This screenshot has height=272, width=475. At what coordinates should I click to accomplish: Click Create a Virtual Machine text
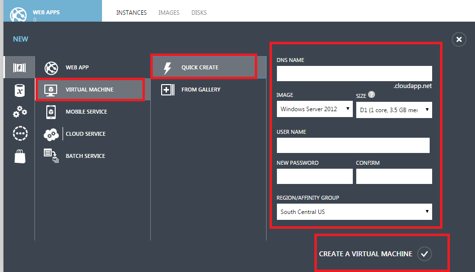pyautogui.click(x=366, y=254)
